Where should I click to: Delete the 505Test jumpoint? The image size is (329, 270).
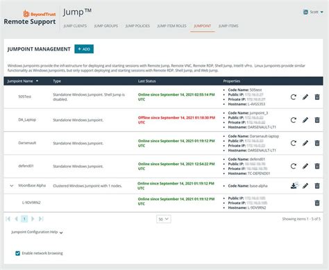point(317,97)
